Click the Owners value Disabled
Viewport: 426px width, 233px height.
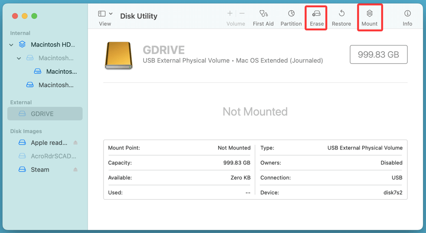click(x=391, y=163)
